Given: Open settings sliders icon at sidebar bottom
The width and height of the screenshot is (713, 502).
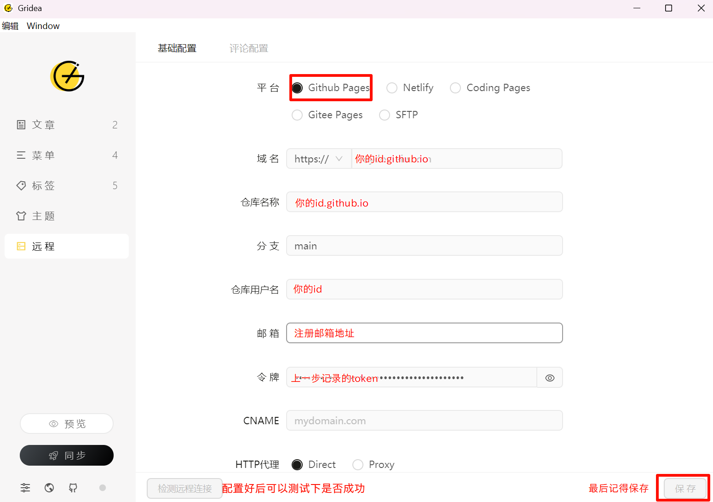Looking at the screenshot, I should tap(25, 488).
